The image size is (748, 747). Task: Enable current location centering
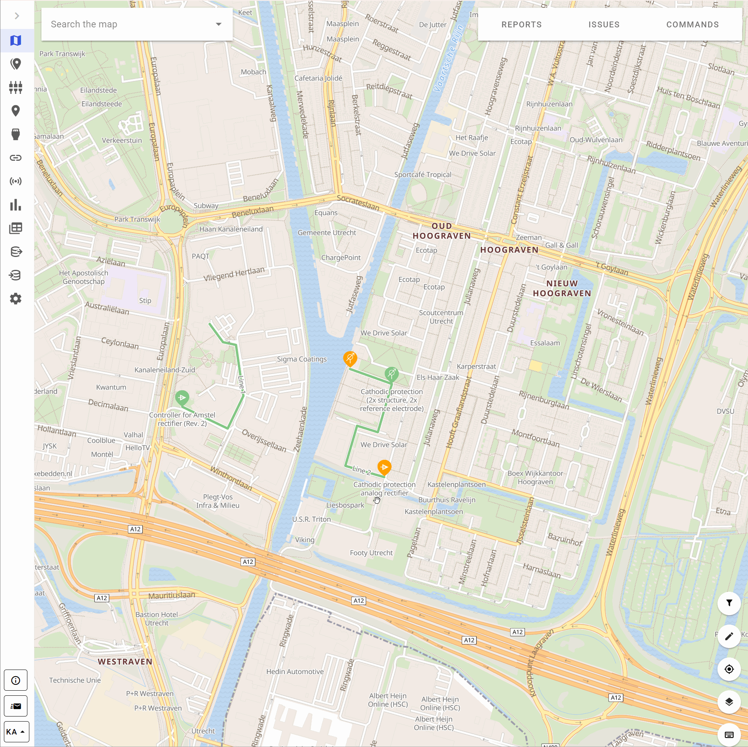729,669
